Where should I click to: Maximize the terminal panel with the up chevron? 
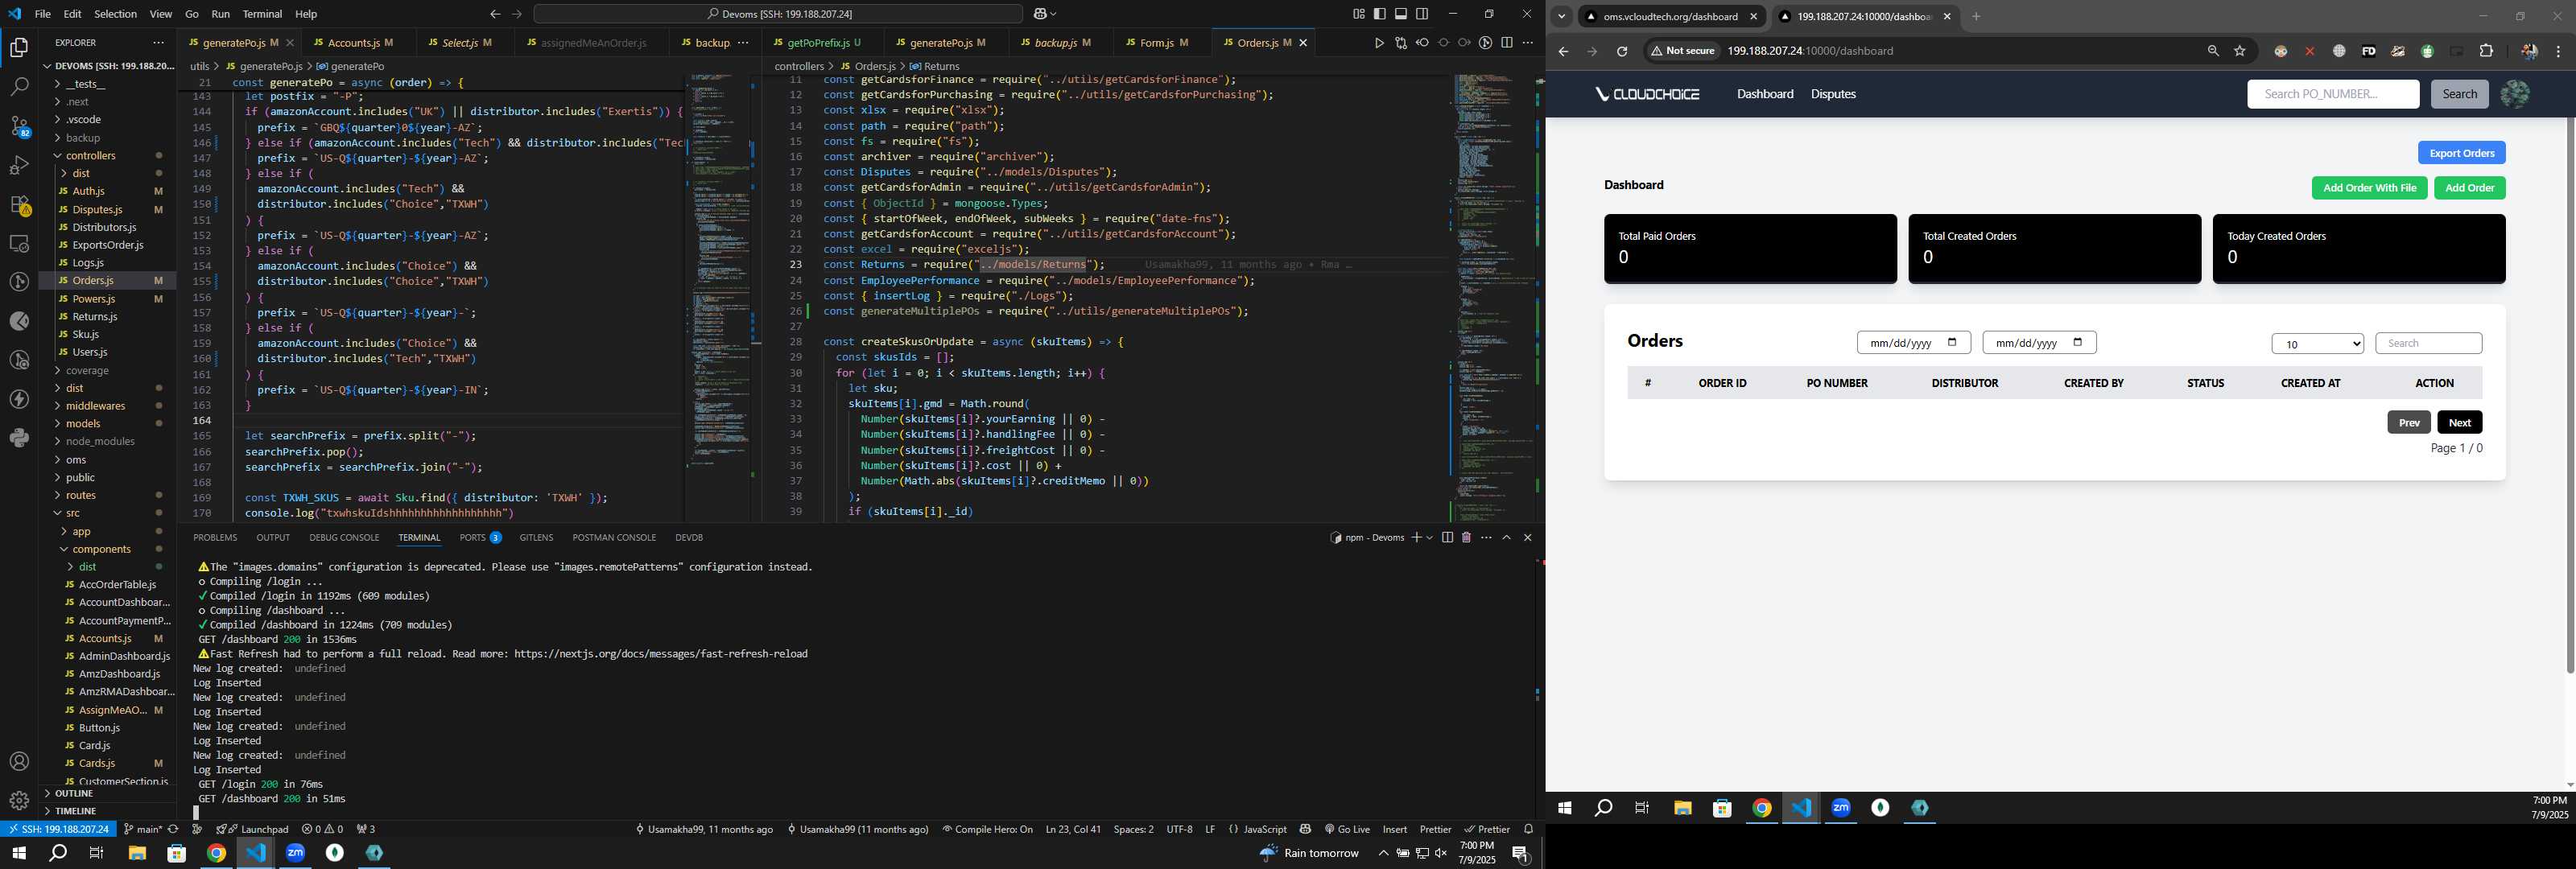click(1507, 538)
